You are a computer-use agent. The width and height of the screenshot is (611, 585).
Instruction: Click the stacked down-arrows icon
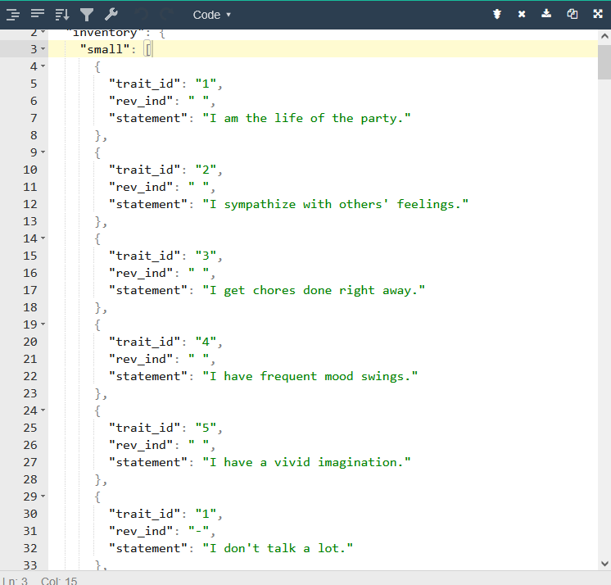(x=497, y=14)
